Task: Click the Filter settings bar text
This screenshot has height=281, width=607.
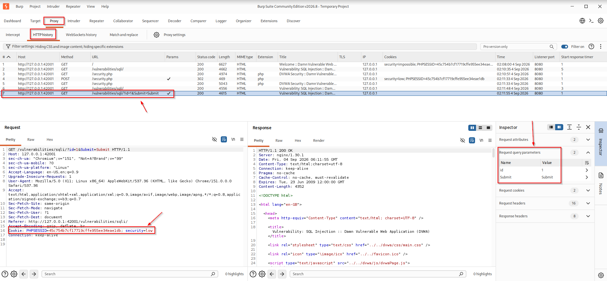Action: (68, 47)
